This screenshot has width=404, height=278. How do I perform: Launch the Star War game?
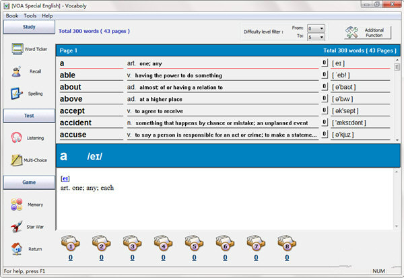[27, 227]
